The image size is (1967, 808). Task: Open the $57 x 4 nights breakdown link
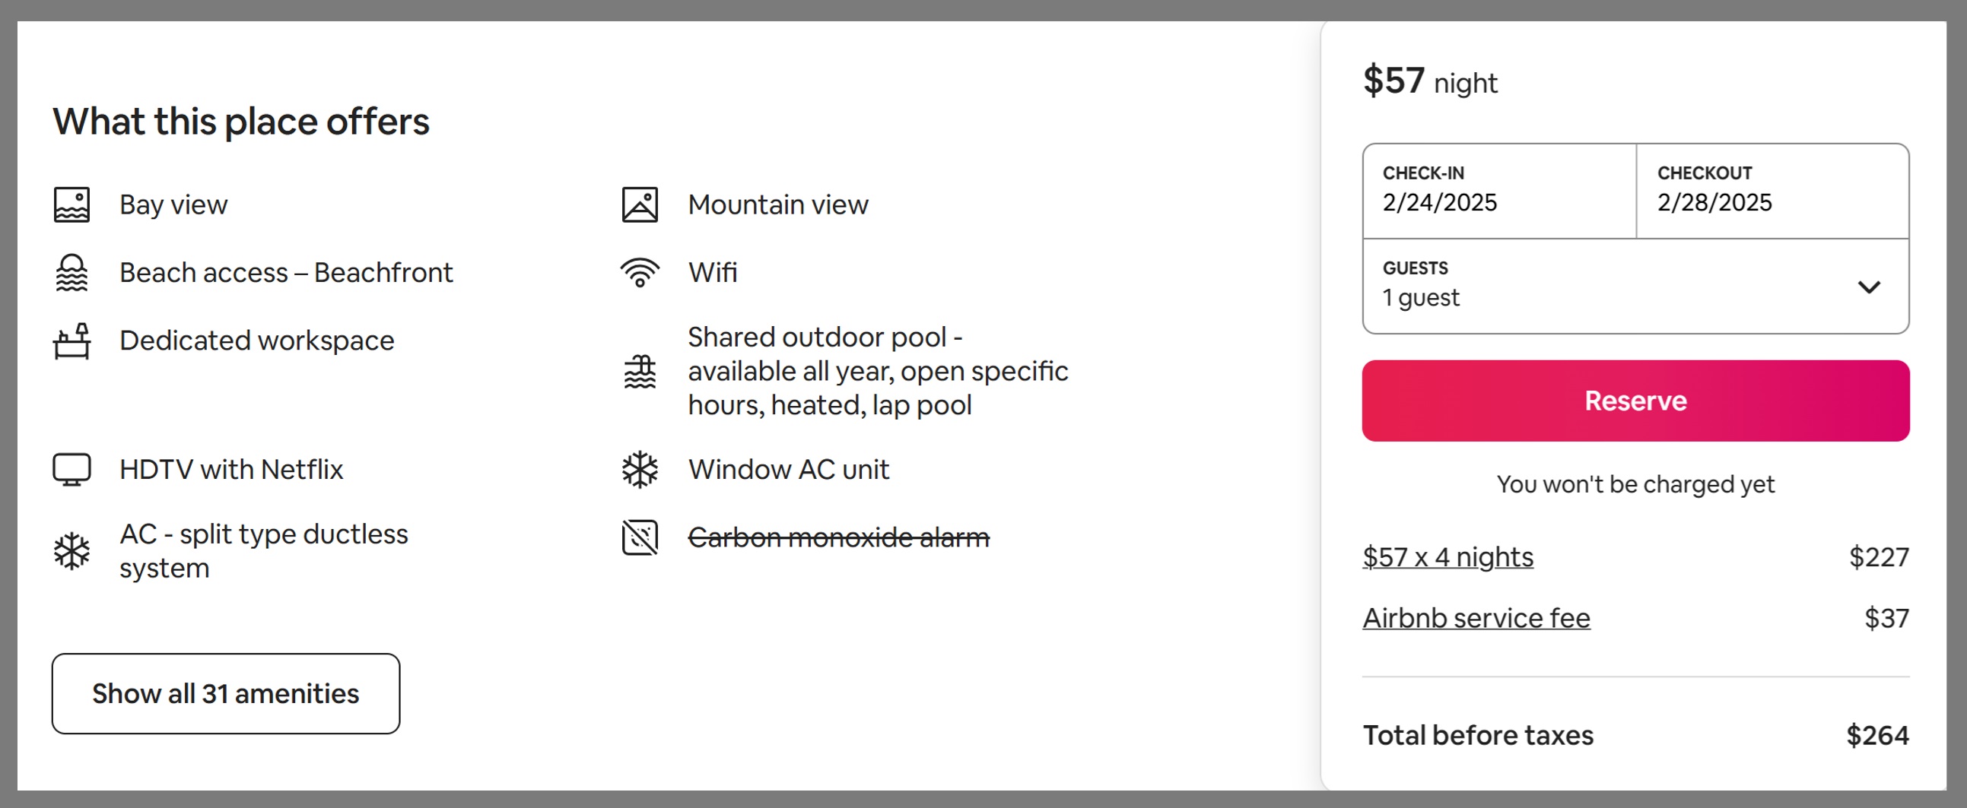point(1447,557)
